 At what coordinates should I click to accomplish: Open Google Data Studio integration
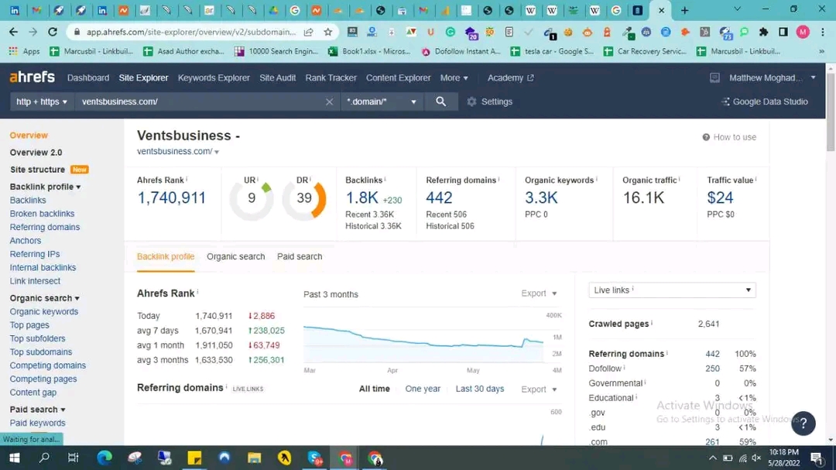[765, 101]
